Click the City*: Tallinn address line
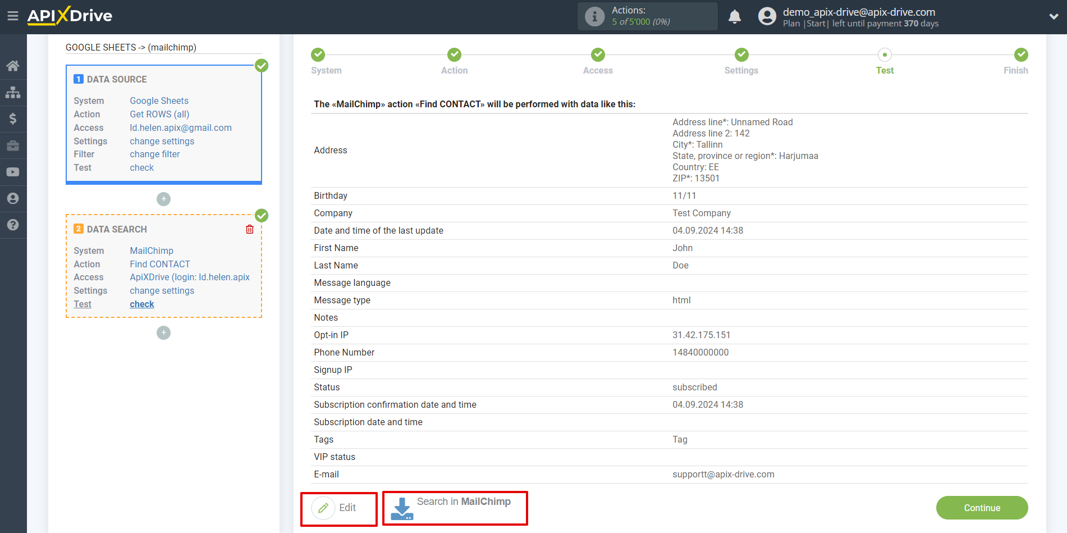This screenshot has height=533, width=1067. [x=697, y=144]
